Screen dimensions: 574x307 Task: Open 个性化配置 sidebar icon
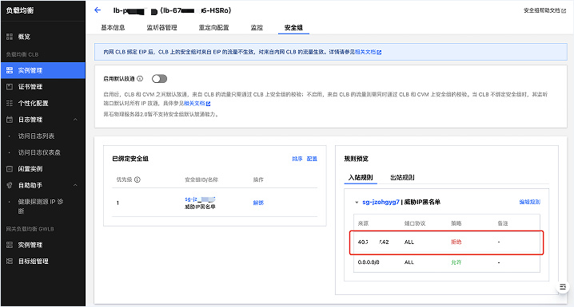pyautogui.click(x=10, y=104)
